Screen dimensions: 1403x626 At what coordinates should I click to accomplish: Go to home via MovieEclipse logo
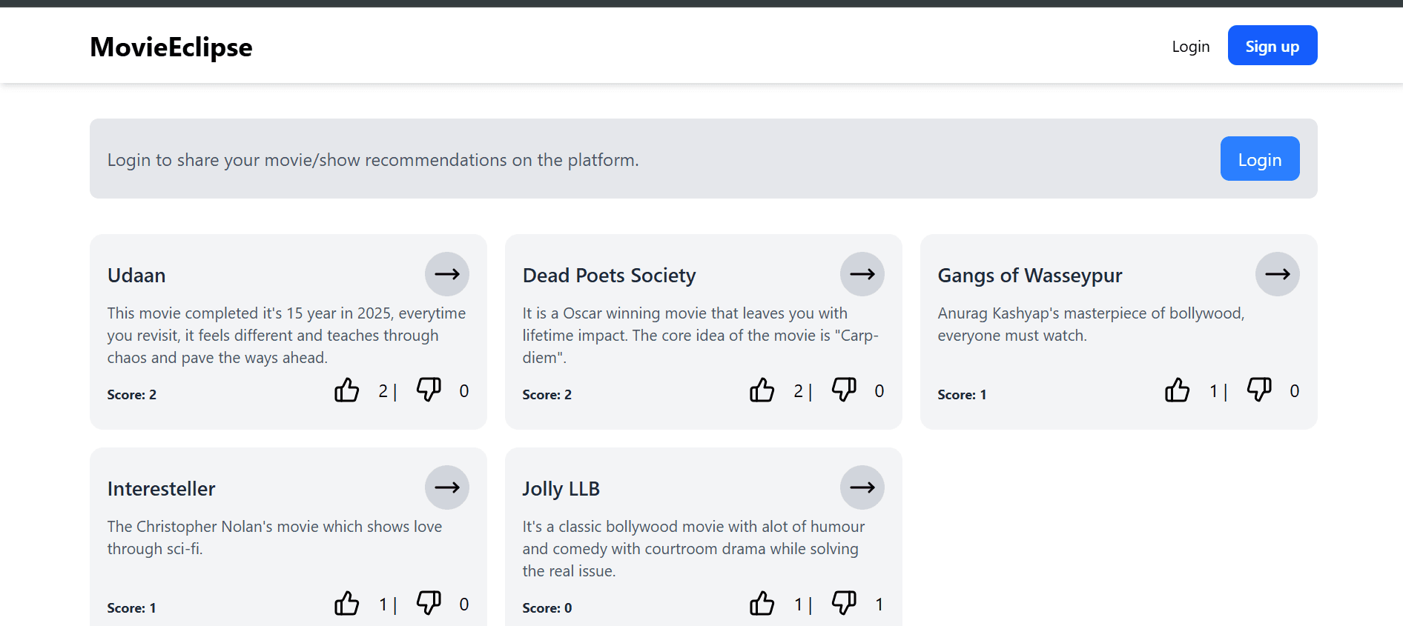171,47
